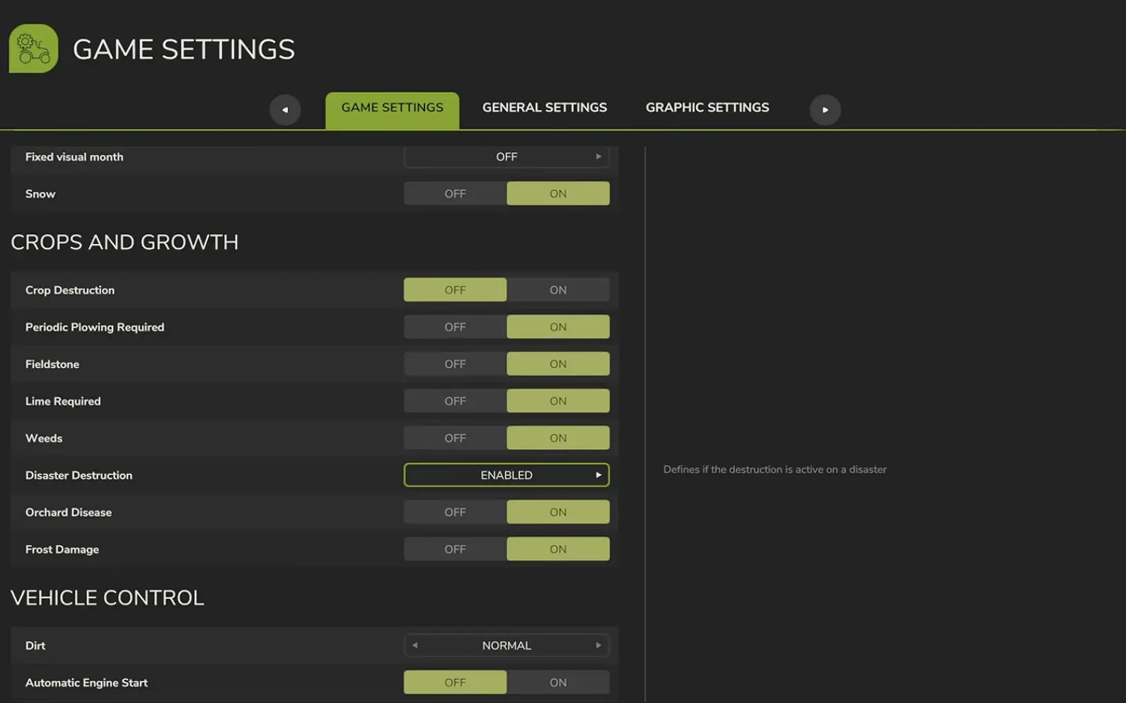1126x703 pixels.
Task: Disable Periodic Plowing Required
Action: [x=455, y=327]
